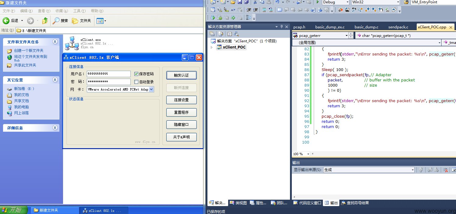
Task: Click the 触发认证 button
Action: click(x=181, y=75)
